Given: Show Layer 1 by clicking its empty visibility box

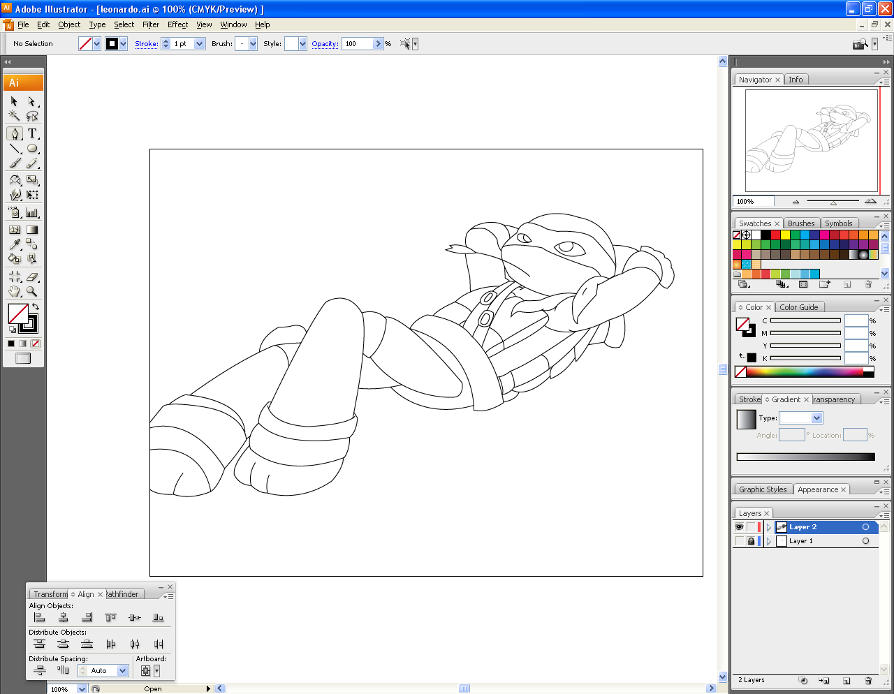Looking at the screenshot, I should click(740, 541).
